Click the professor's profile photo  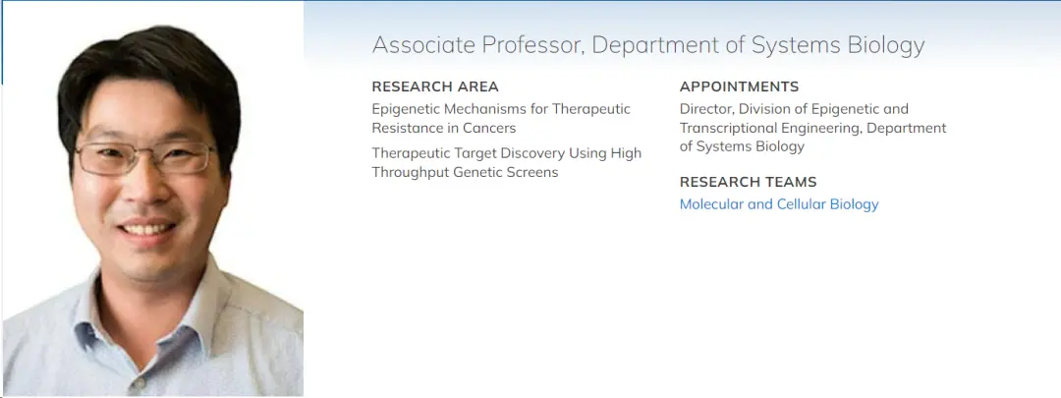point(152,199)
